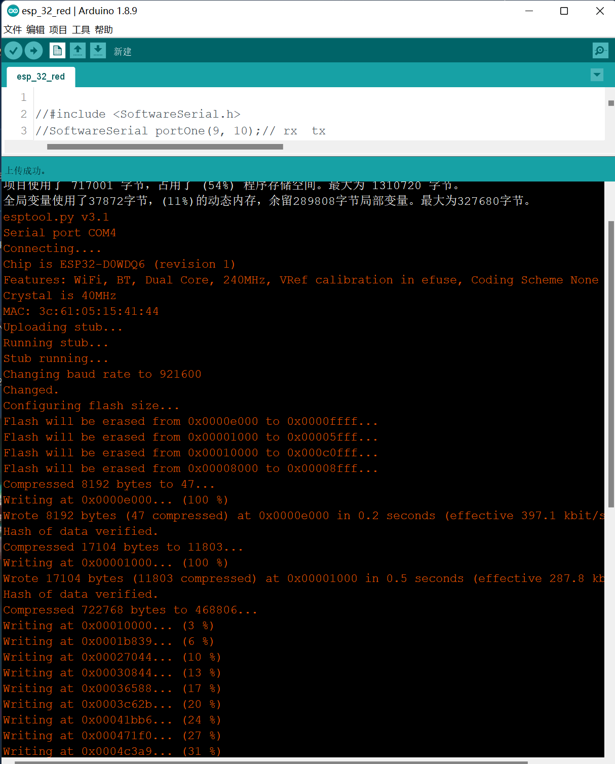Maximize the Arduino window

564,11
